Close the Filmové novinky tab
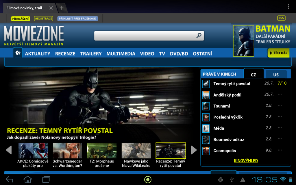This screenshot has width=296, height=185. (51, 8)
